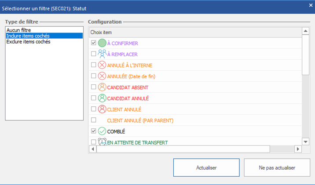Click the red X ANNULÉ À L'INTERNE icon
This screenshot has height=185, width=315.
(x=102, y=65)
